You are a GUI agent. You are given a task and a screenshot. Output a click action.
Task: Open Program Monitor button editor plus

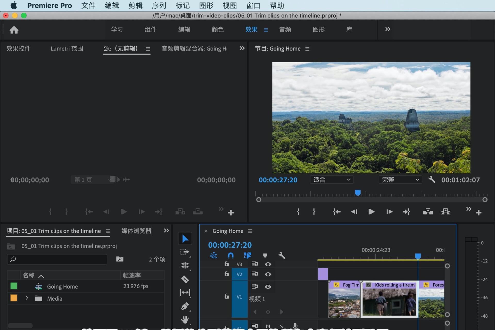(x=479, y=213)
